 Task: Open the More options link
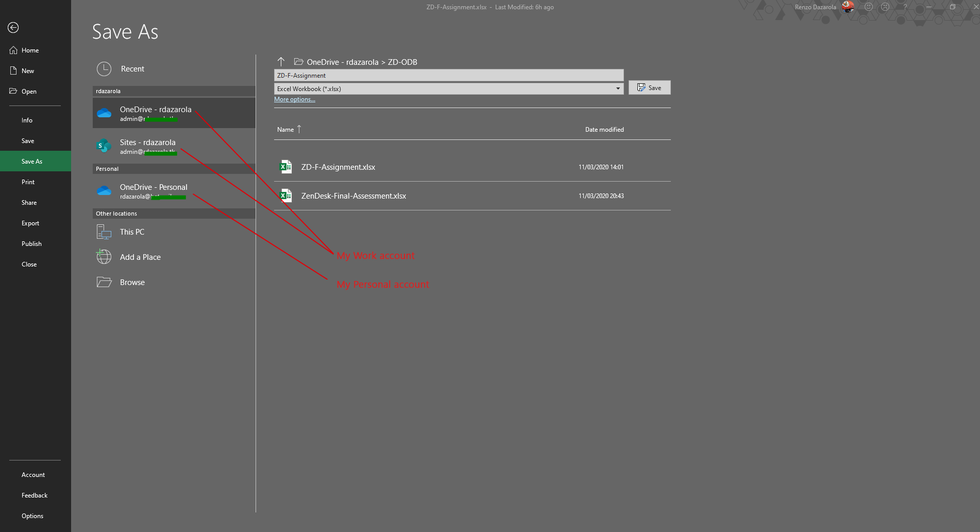tap(295, 99)
